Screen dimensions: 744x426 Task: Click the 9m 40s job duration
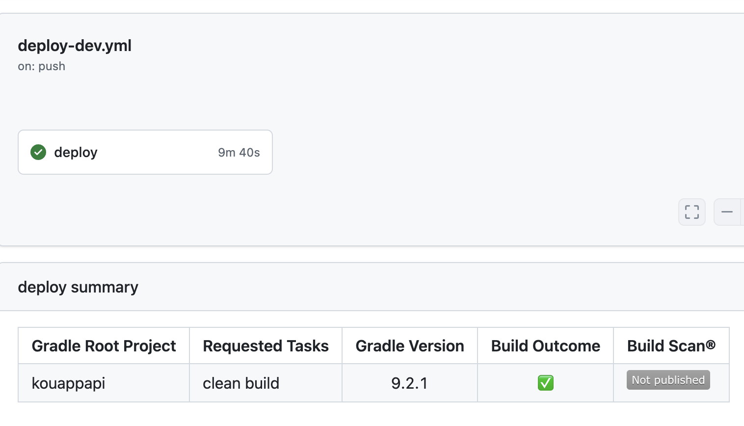pos(239,153)
